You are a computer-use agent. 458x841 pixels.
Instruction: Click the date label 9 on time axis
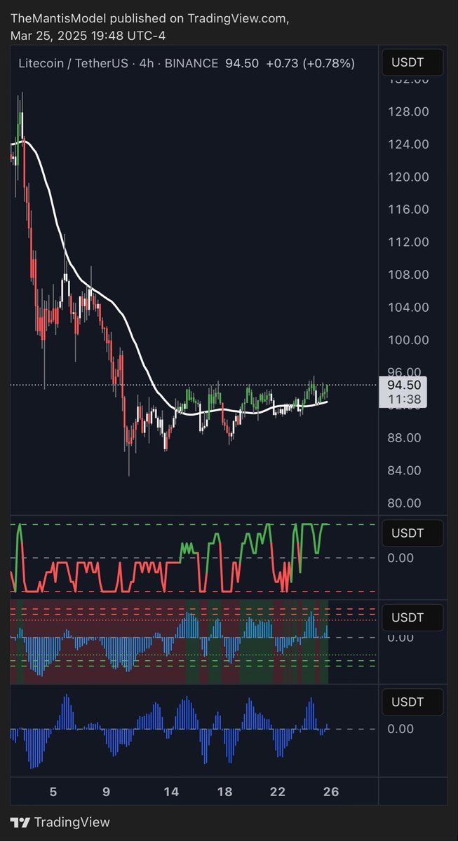107,792
